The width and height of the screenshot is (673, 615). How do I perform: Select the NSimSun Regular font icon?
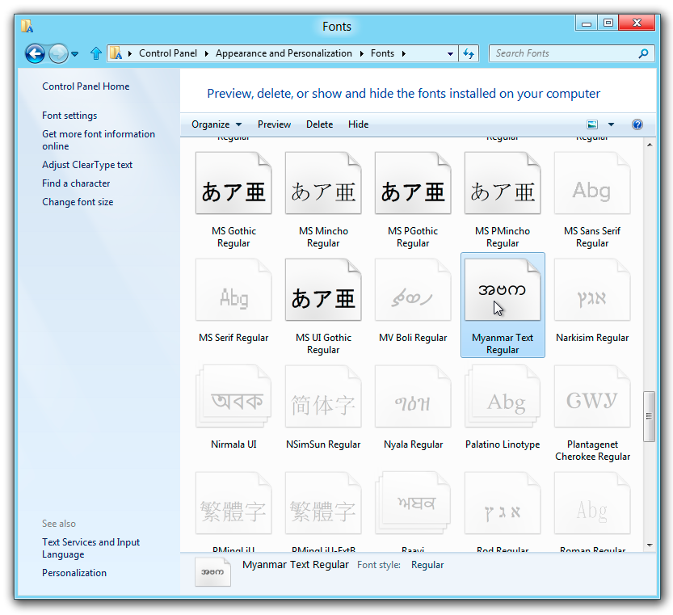pos(323,397)
